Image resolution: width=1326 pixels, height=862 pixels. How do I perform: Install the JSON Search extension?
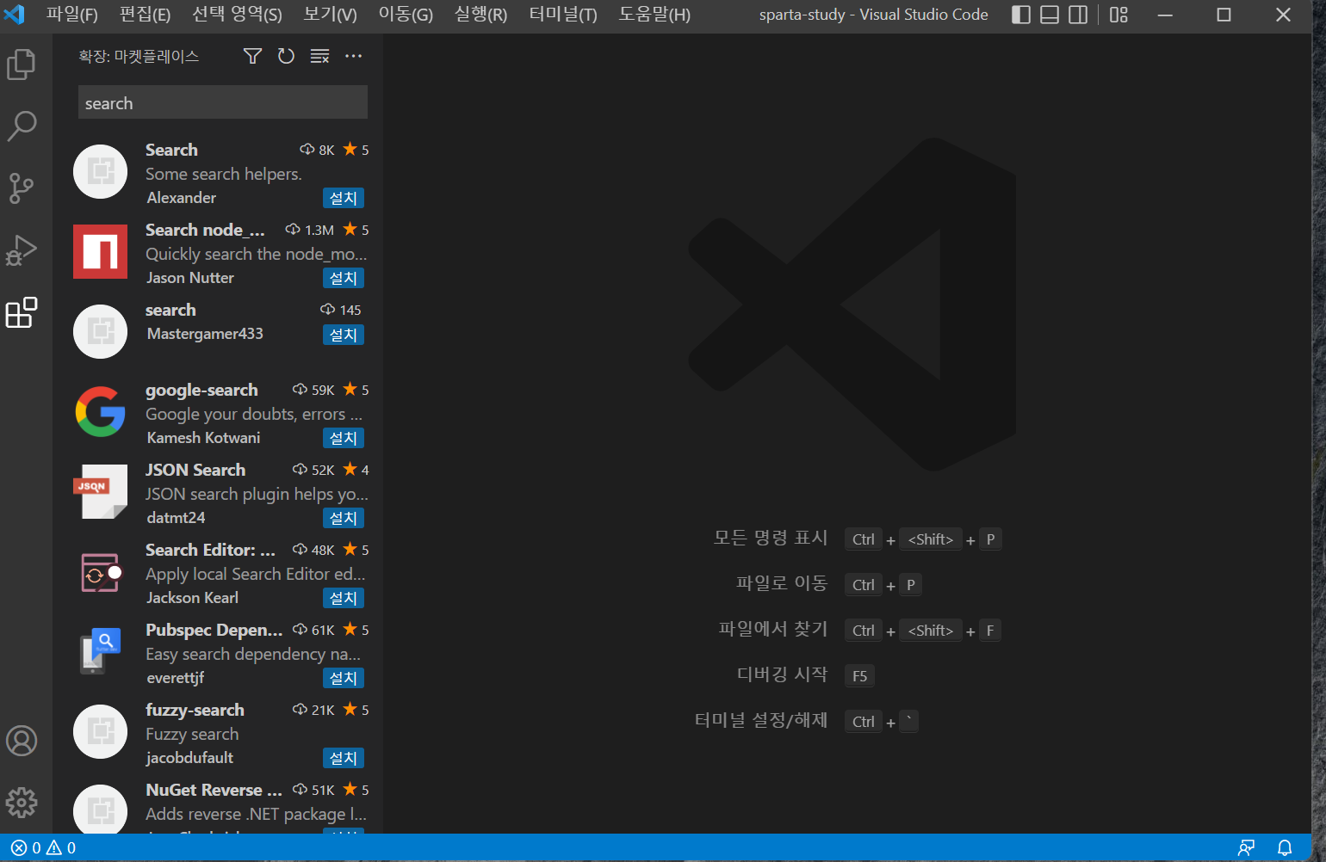point(344,518)
